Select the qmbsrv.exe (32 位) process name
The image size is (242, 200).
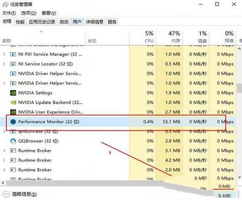(38, 132)
